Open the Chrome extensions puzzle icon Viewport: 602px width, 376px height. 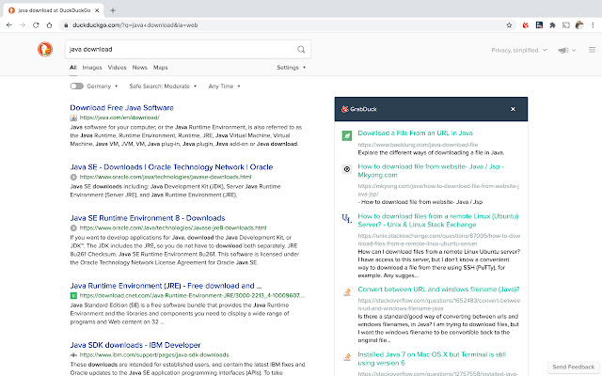coord(553,24)
